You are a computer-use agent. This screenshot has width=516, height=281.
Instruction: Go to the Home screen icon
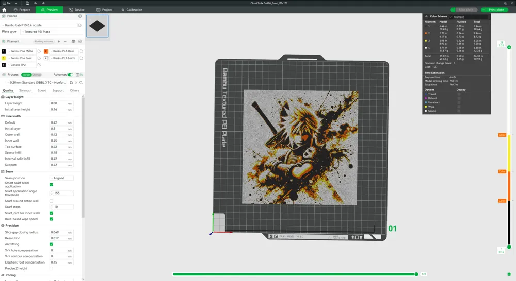point(4,10)
